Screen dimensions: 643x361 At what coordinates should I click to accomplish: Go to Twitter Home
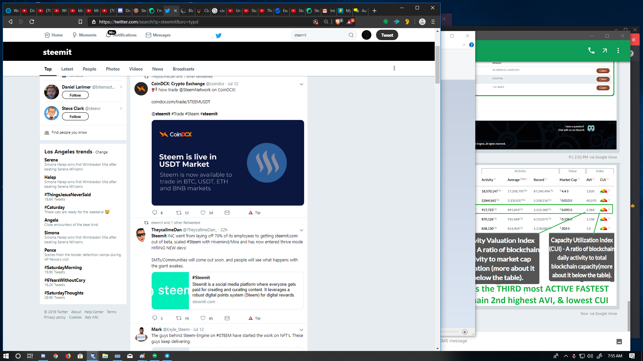[54, 35]
